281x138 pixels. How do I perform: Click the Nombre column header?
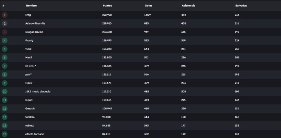point(31,6)
